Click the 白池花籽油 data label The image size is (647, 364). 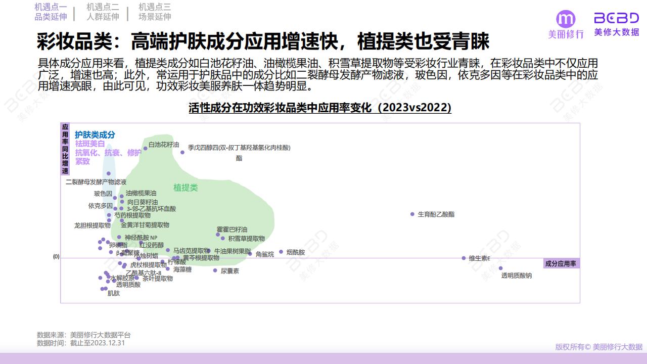point(164,145)
